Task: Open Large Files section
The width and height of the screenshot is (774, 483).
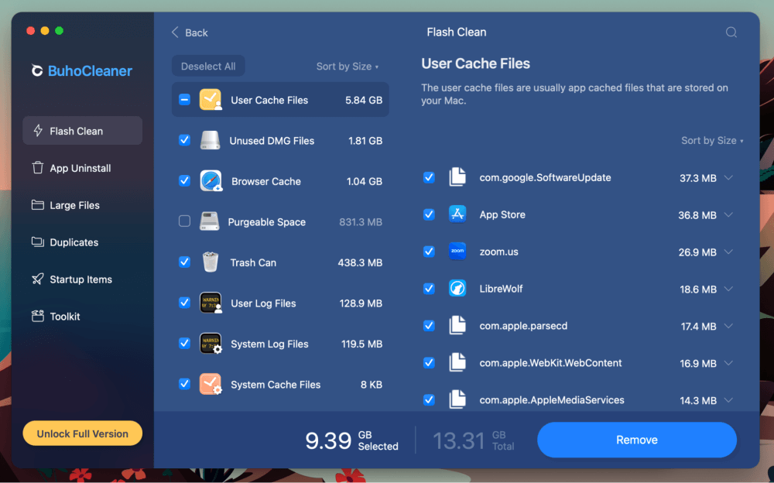Action: coord(83,205)
